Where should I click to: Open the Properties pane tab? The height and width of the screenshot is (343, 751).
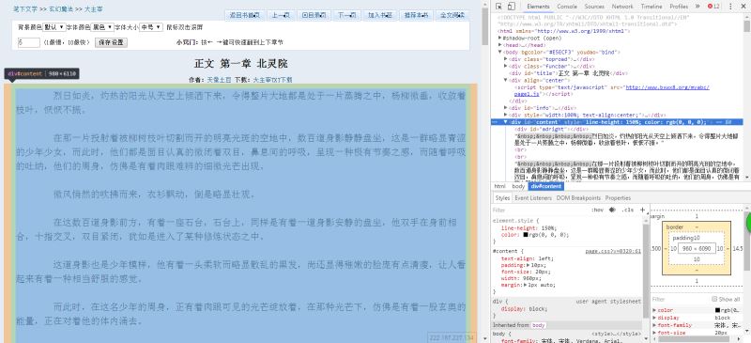click(618, 197)
